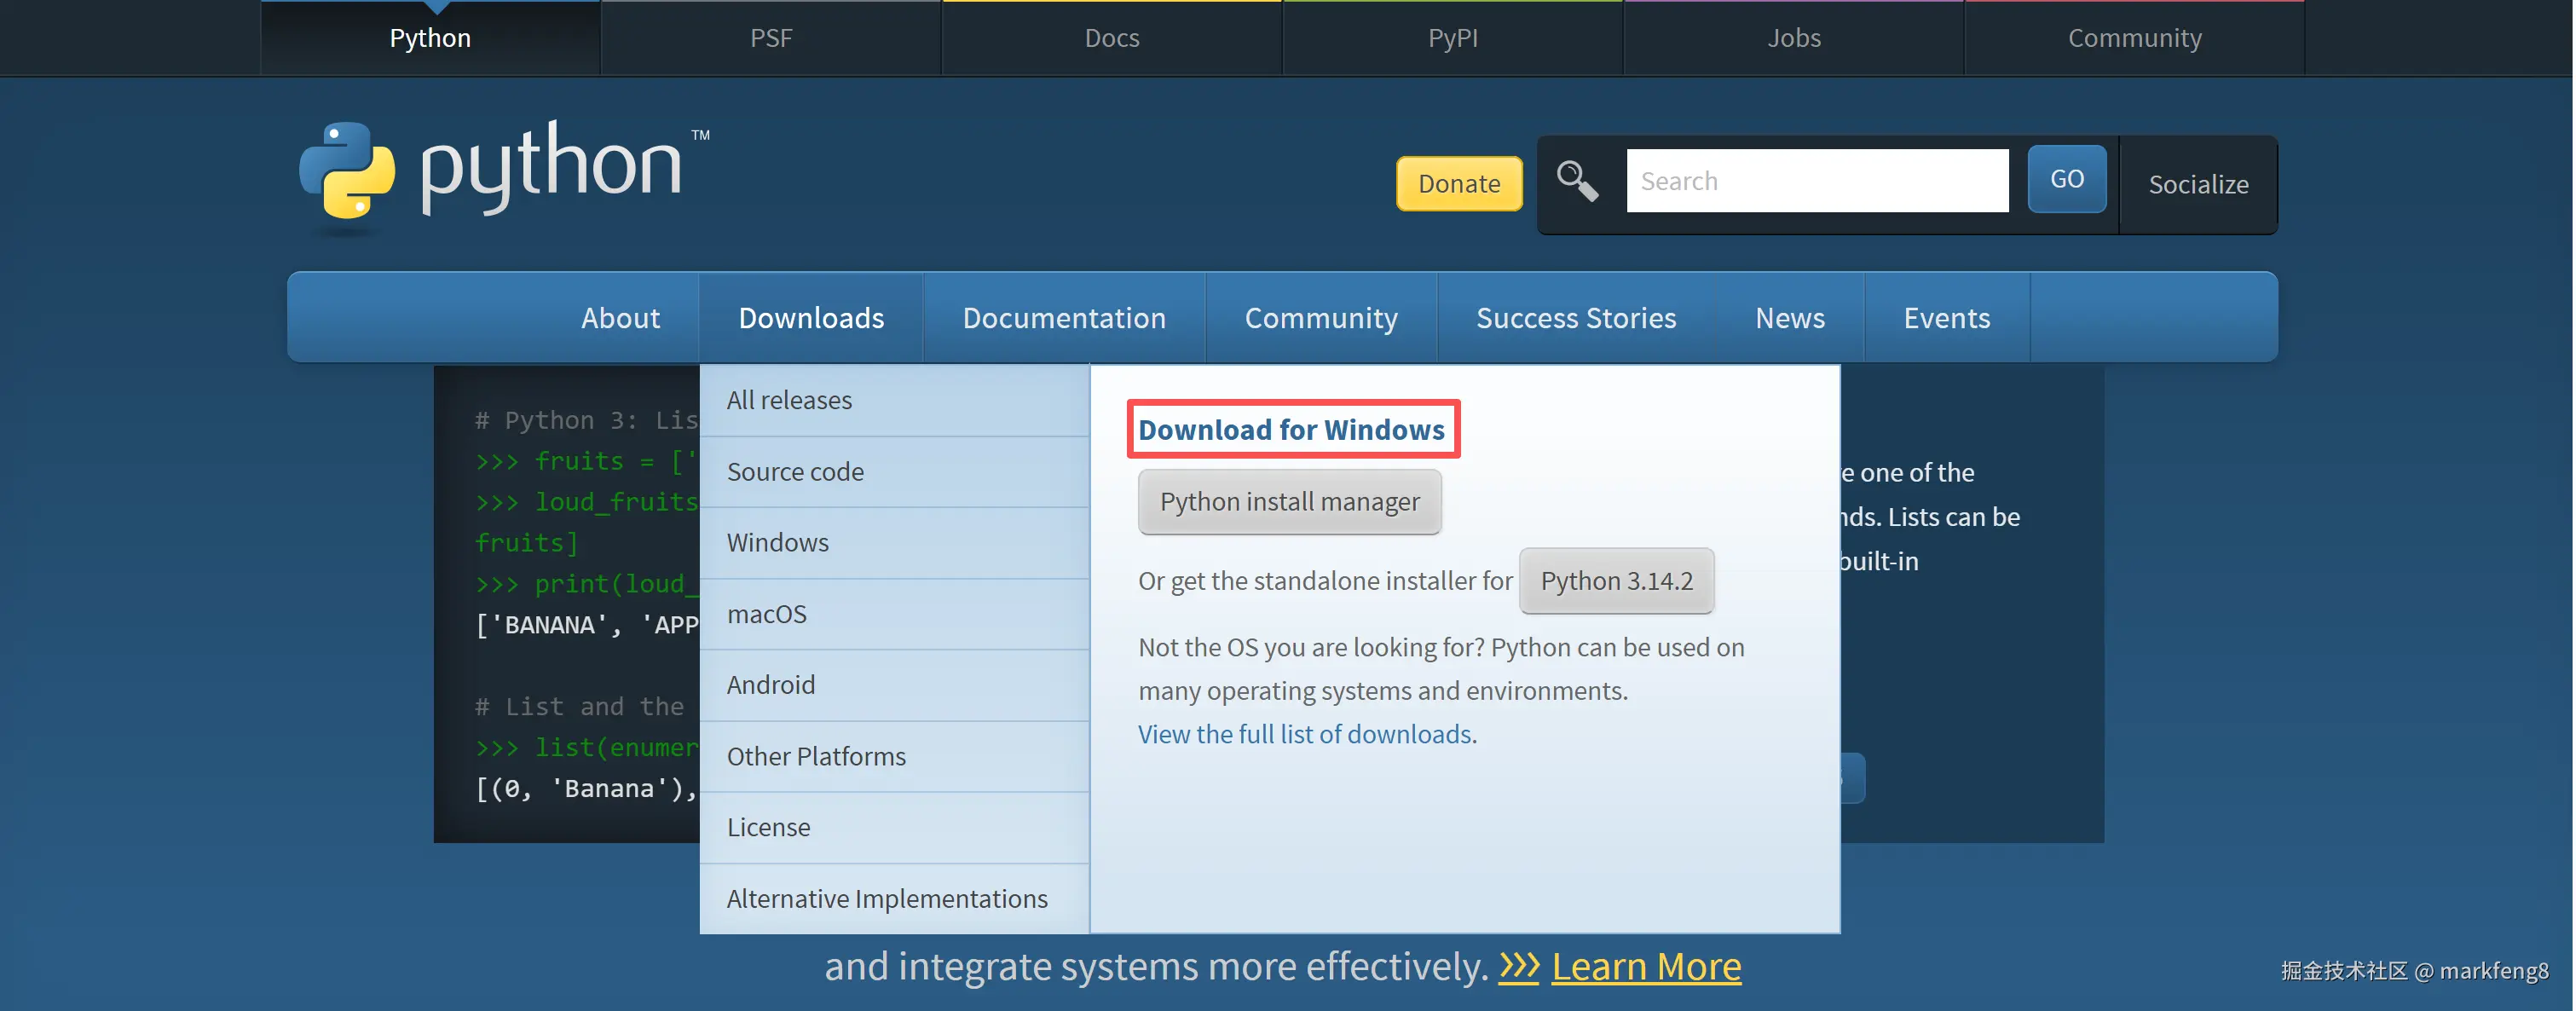Switch to the PyPI top tab
2576x1011 pixels.
[x=1452, y=38]
